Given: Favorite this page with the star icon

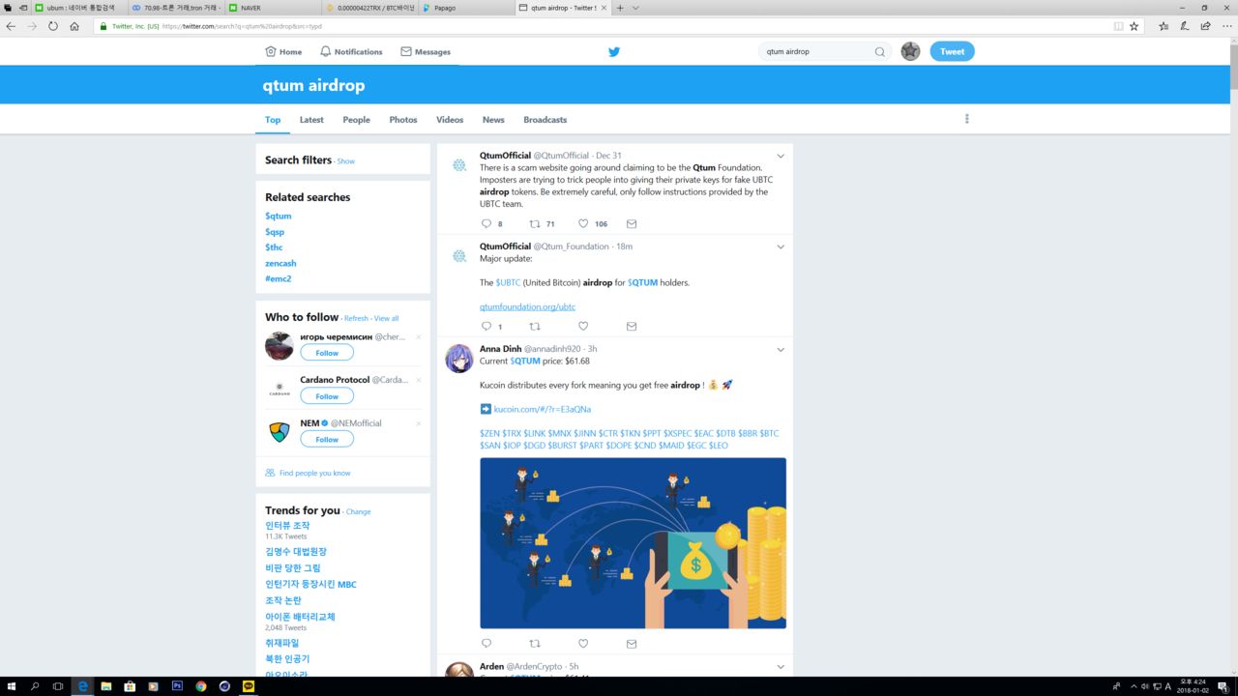Looking at the screenshot, I should pyautogui.click(x=1135, y=26).
